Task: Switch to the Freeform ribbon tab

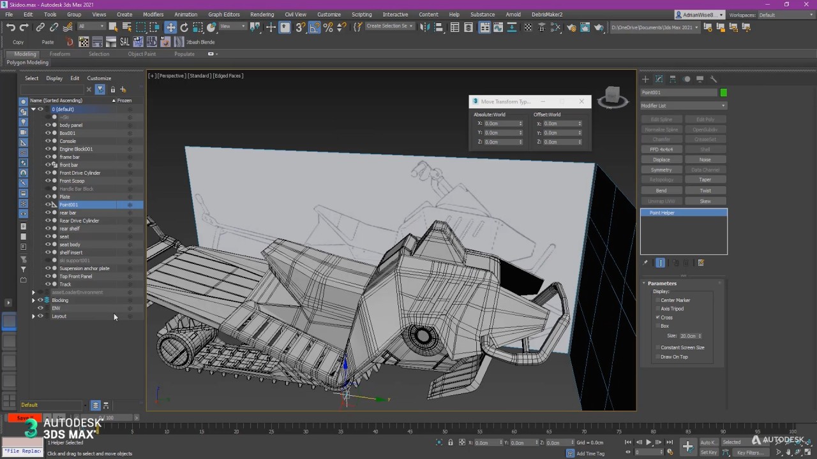Action: (60, 54)
